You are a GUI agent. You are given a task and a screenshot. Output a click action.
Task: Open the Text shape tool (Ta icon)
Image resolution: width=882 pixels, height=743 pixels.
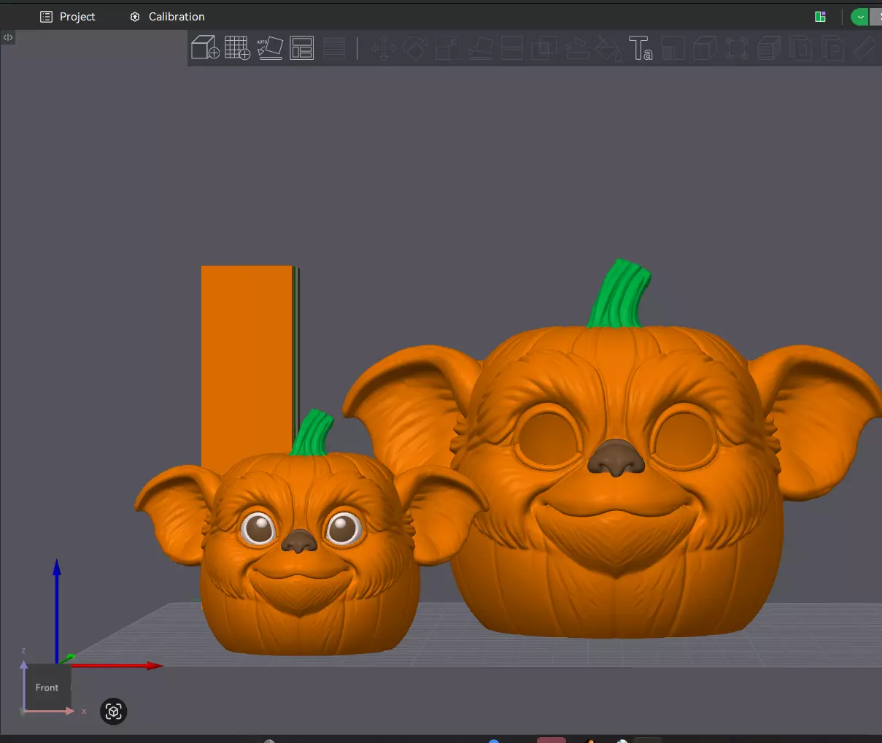(x=641, y=49)
